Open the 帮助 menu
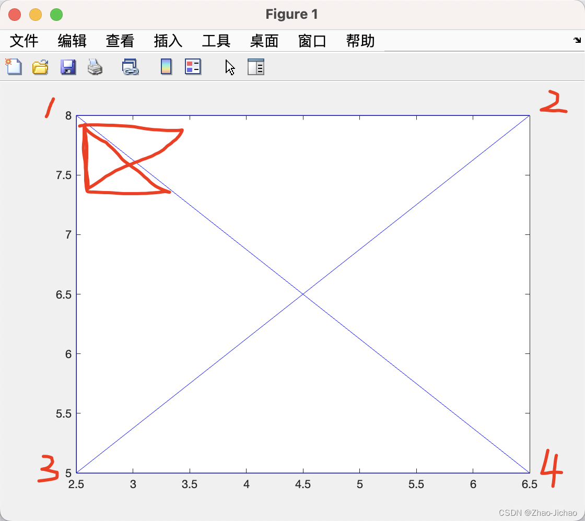 (360, 41)
